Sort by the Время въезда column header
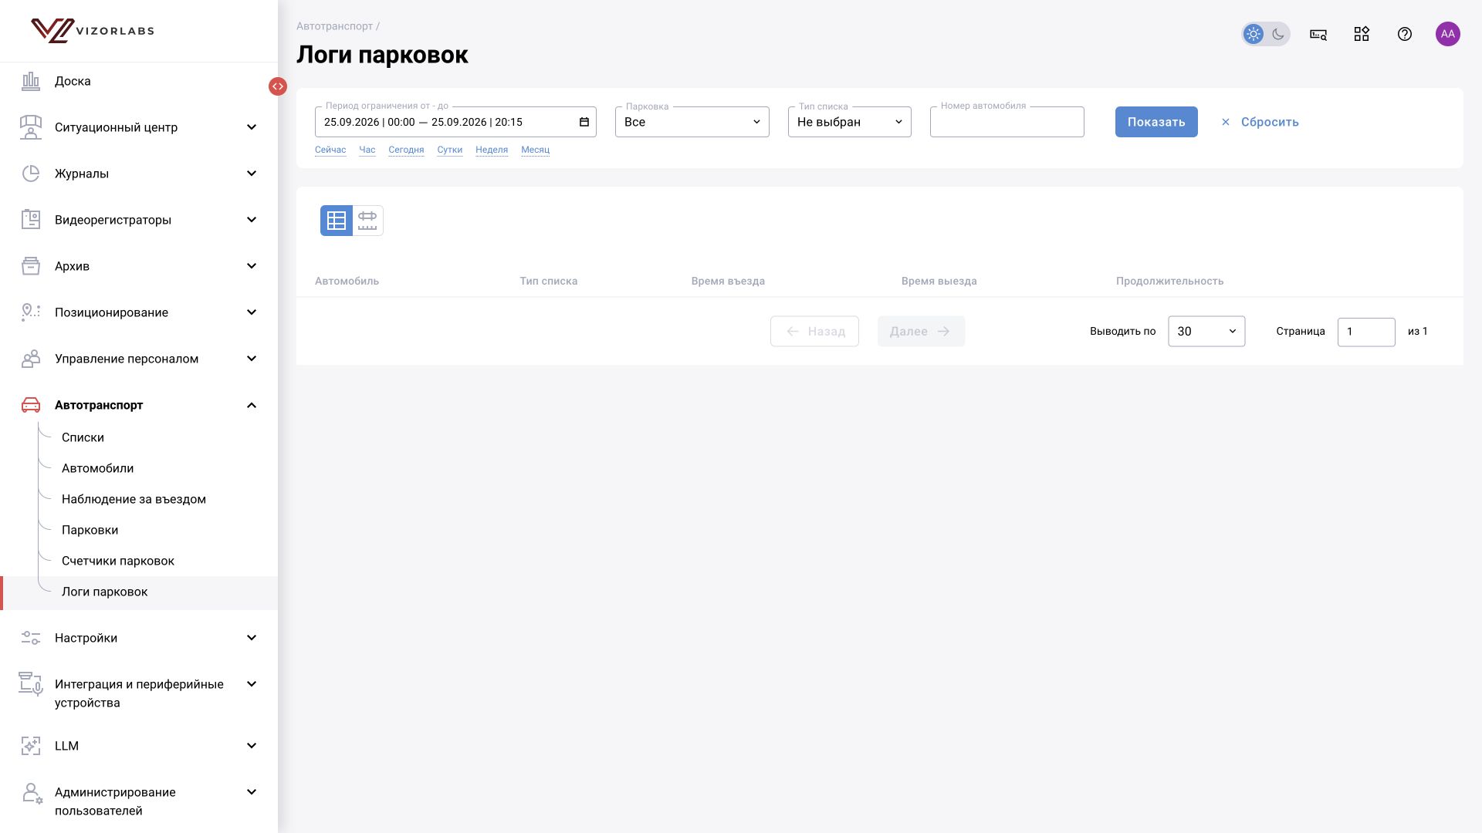 728,281
